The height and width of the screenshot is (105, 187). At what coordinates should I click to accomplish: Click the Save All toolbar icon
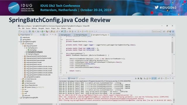coord(27,32)
